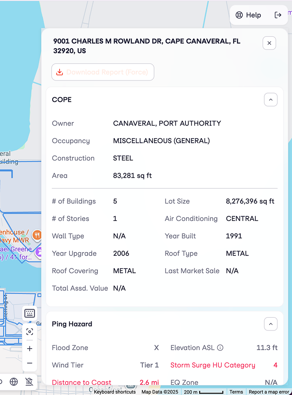
Task: Close the property details panel
Action: point(269,43)
